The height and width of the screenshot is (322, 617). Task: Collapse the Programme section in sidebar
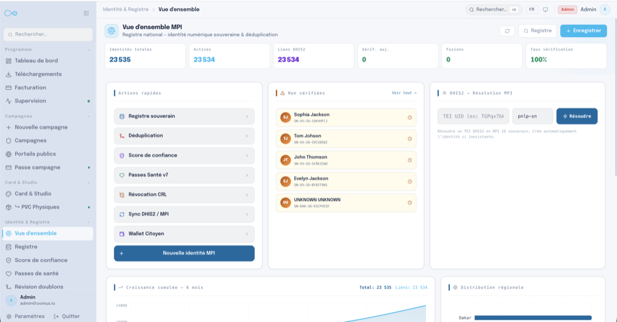tap(88, 49)
